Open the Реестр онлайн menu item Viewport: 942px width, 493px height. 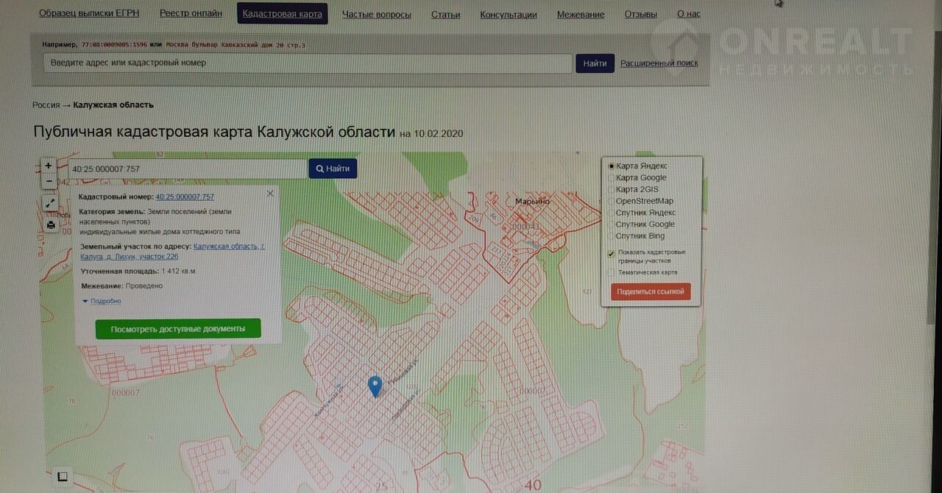[x=191, y=14]
